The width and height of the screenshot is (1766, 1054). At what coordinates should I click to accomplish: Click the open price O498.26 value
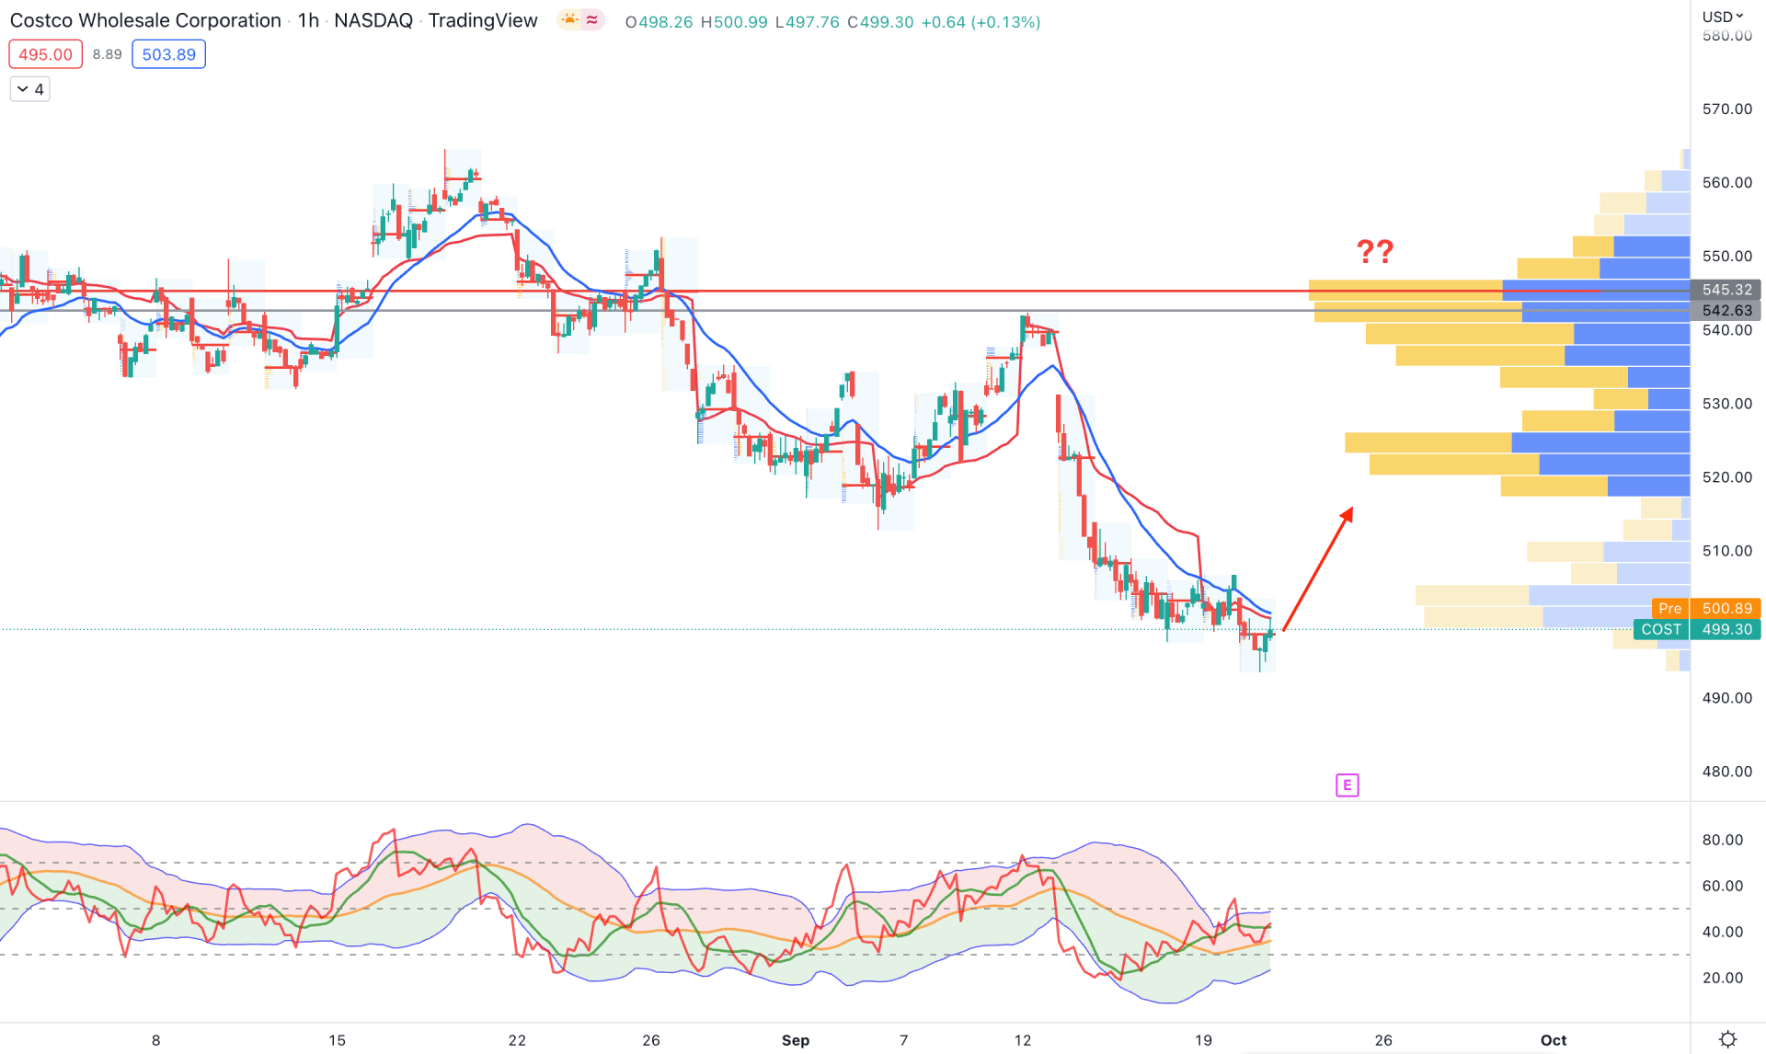click(x=659, y=21)
